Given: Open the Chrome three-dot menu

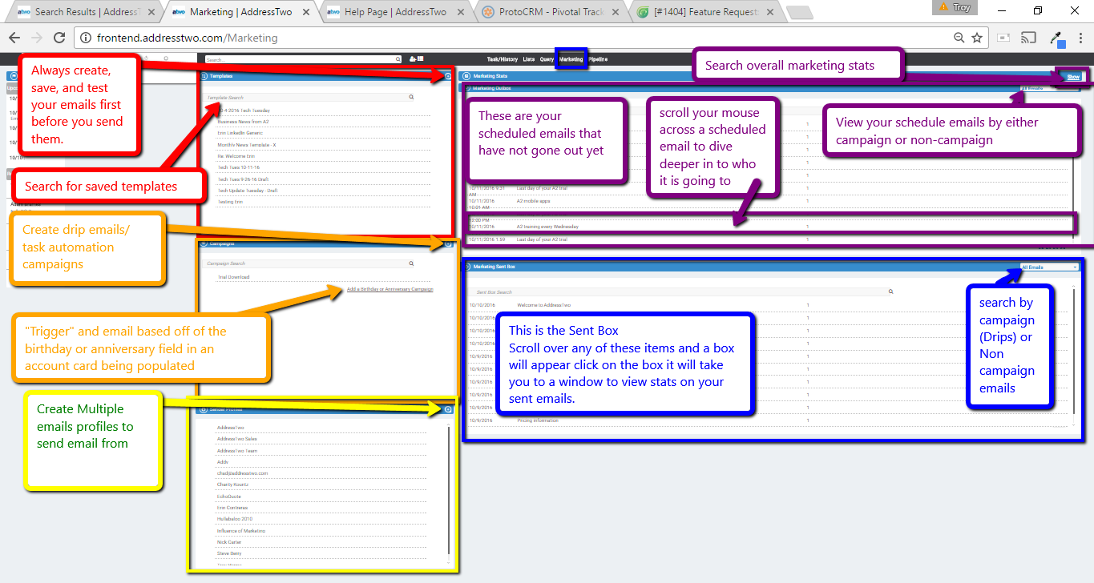Looking at the screenshot, I should [x=1080, y=38].
